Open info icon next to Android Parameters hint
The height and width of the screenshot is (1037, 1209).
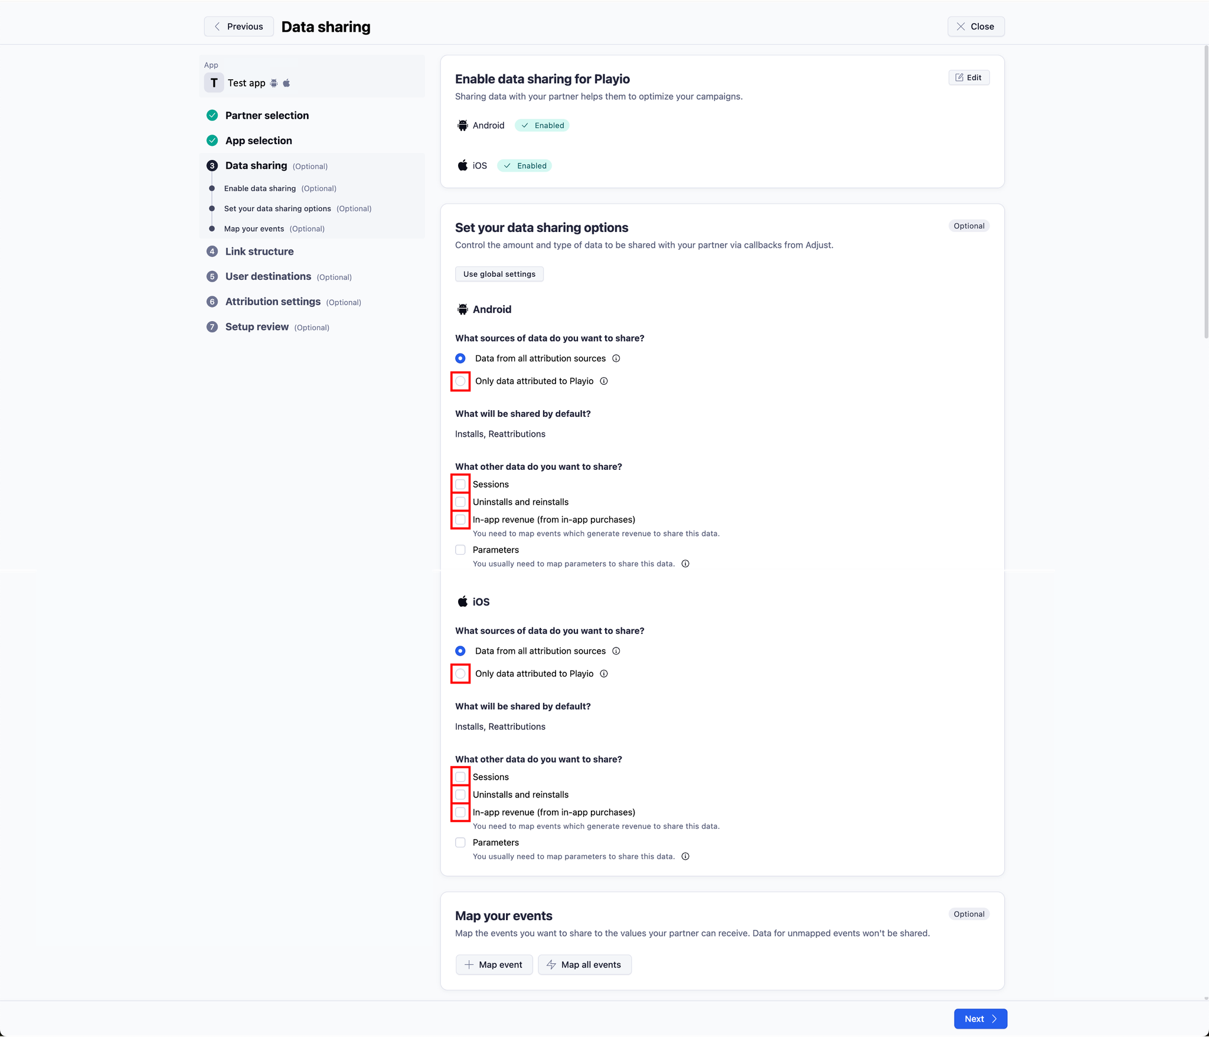(685, 564)
